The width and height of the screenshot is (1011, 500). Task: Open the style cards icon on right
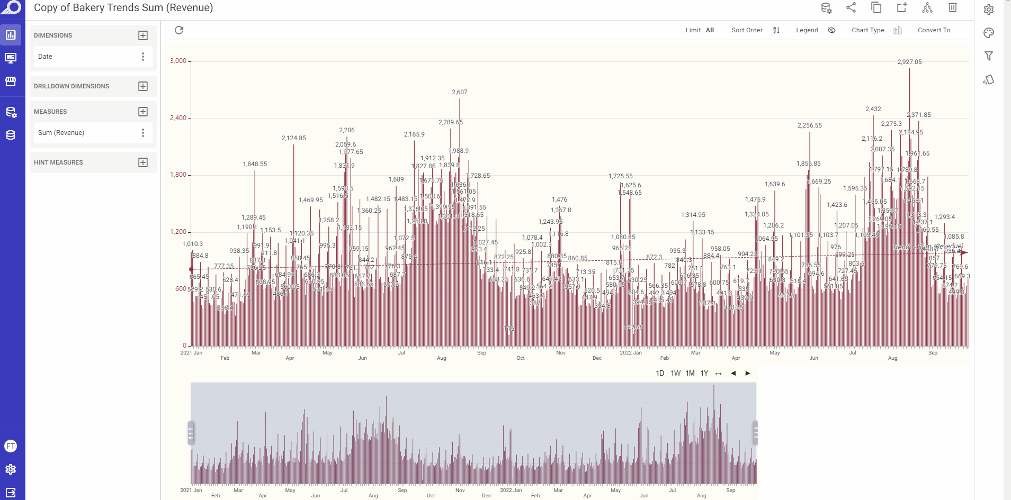click(x=989, y=79)
